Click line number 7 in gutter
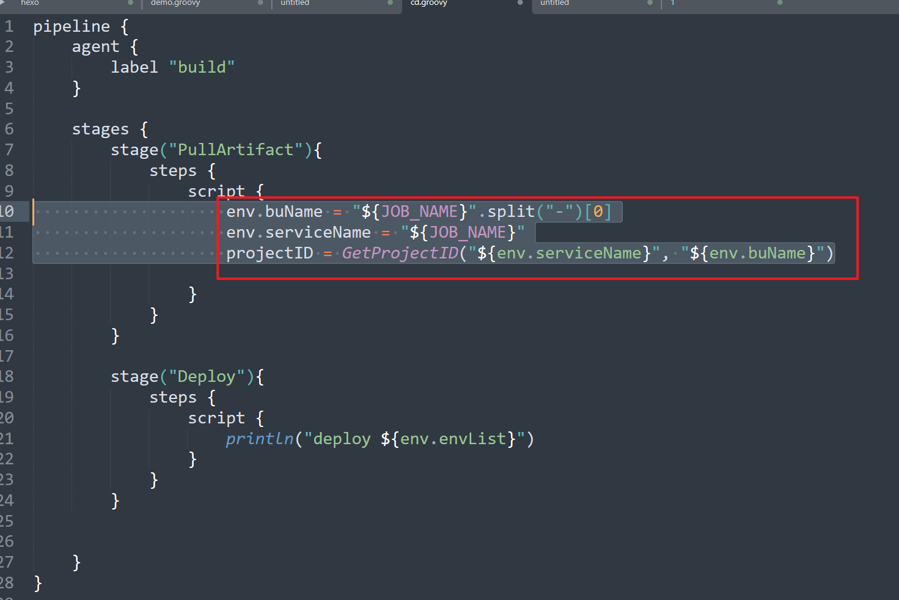This screenshot has height=600, width=899. [9, 150]
